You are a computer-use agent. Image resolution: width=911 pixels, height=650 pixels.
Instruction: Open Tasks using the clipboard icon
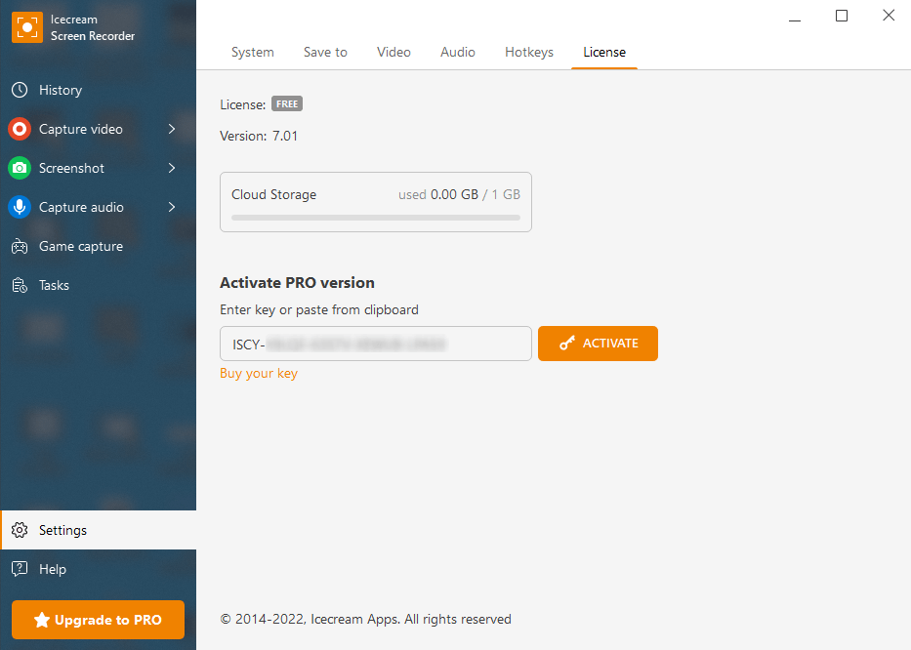[20, 285]
